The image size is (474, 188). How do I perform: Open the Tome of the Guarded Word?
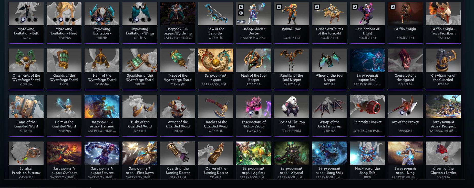[x=26, y=115]
